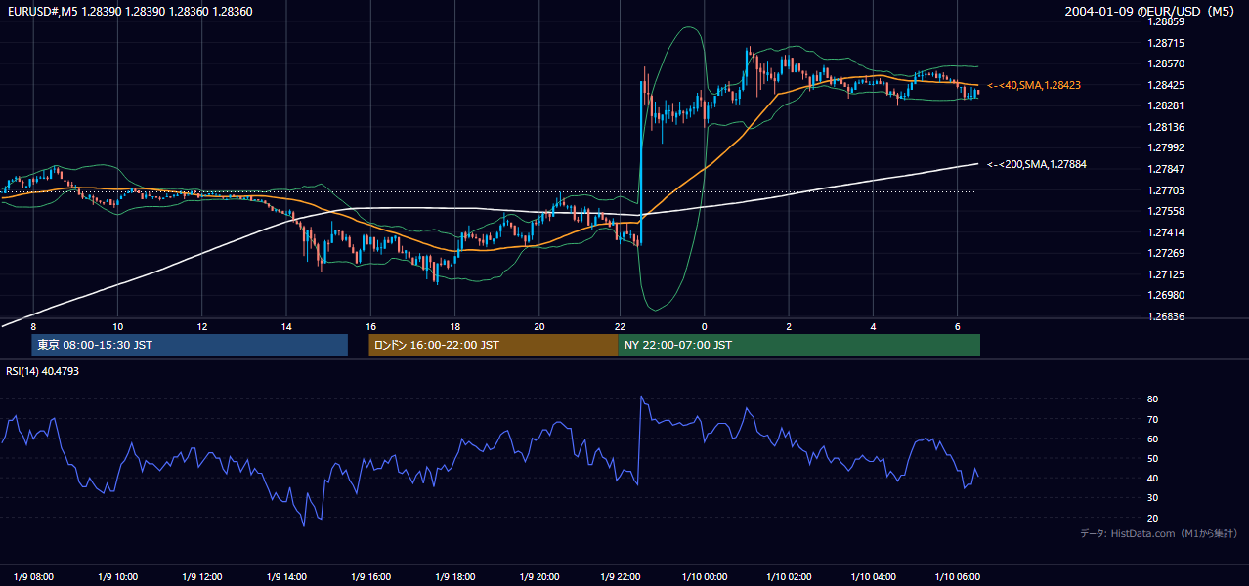Click the RSI 80 level label

1153,399
